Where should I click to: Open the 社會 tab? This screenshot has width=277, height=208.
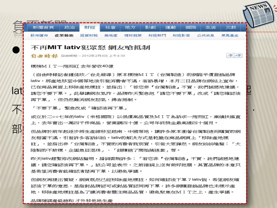coord(110,27)
